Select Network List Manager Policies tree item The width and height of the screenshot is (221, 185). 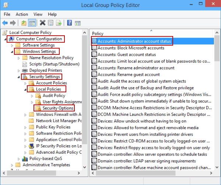[x=59, y=121]
